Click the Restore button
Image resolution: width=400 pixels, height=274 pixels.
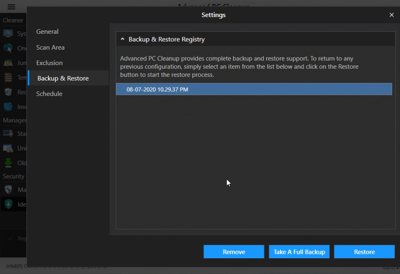(x=364, y=251)
